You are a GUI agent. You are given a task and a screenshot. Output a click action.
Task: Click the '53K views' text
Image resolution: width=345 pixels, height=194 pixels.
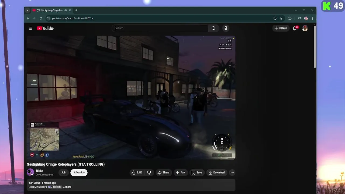[34, 183]
